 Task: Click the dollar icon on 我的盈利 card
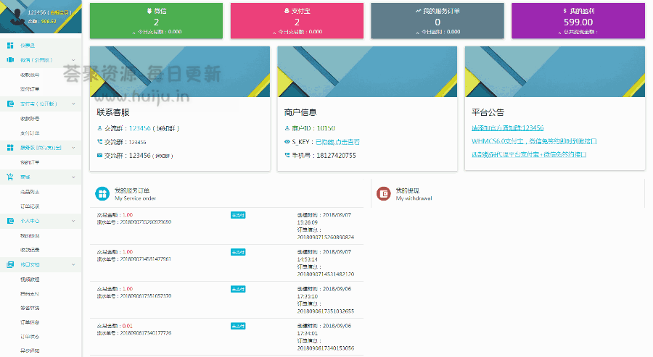pos(564,11)
